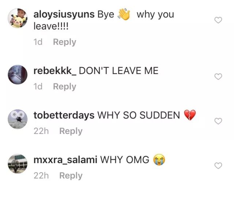
Task: Like mxxra_salami's WHY OMG comment
Action: pos(218,166)
